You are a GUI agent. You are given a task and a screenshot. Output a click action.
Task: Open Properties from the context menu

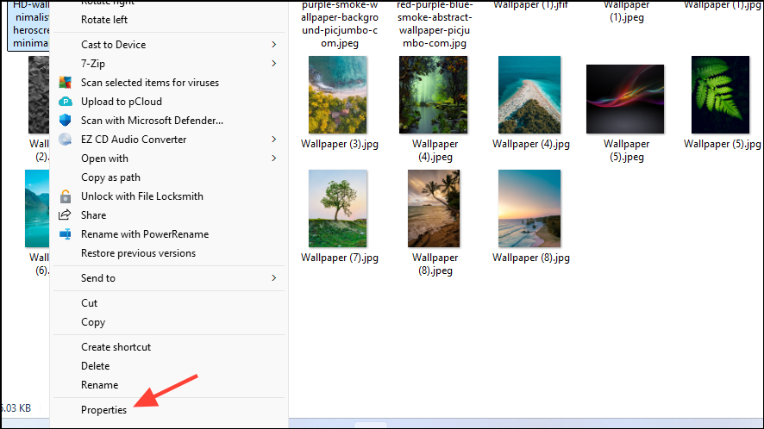click(103, 410)
